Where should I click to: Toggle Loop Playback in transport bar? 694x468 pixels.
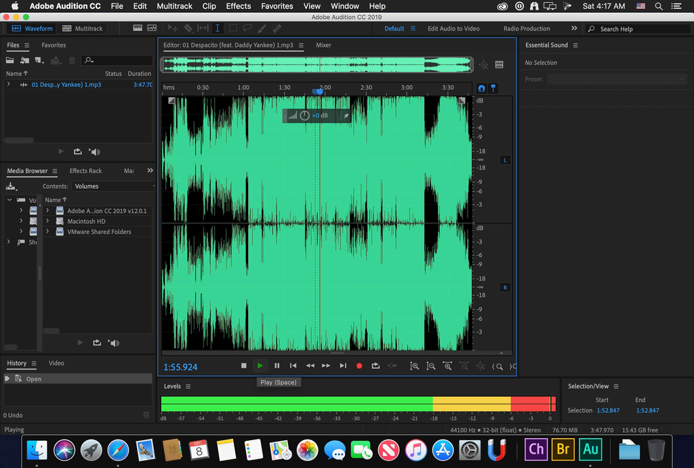point(375,366)
